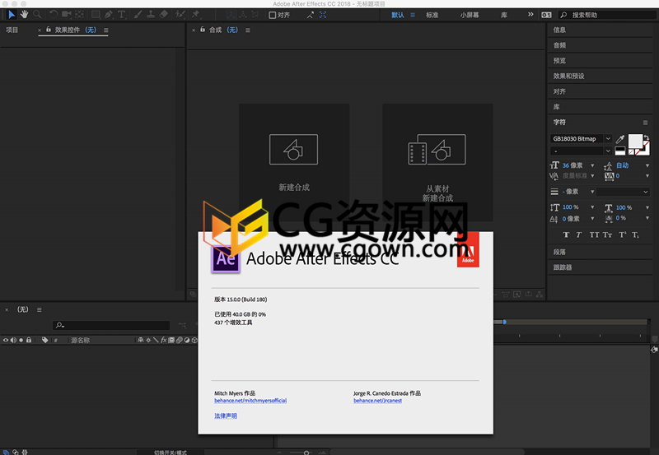This screenshot has width=659, height=455.
Task: Open the font style dropdown
Action: tap(608, 151)
